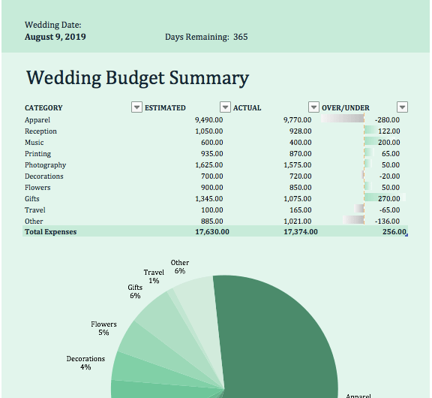Click estimated value 885.00 for Other

click(x=211, y=222)
